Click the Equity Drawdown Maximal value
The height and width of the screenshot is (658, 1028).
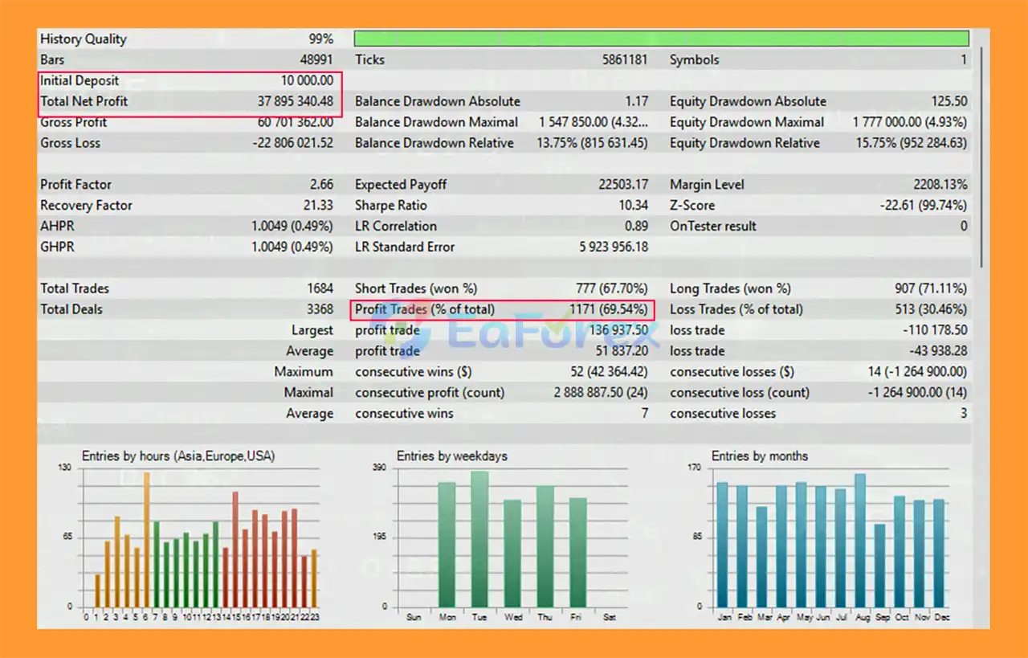[909, 122]
